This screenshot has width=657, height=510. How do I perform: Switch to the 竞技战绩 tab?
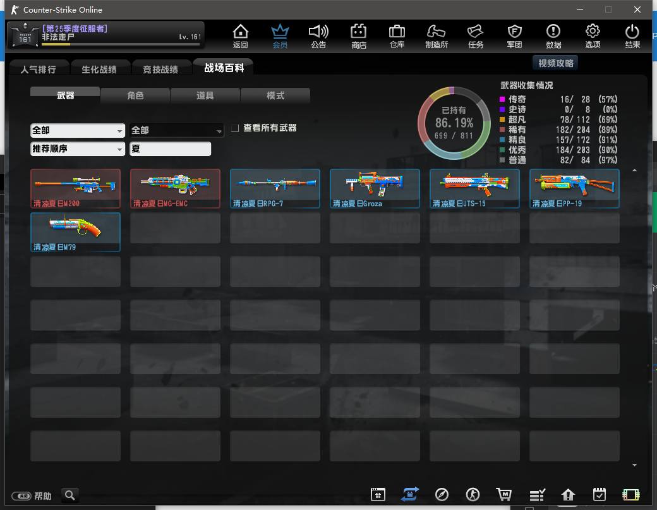[x=160, y=69]
